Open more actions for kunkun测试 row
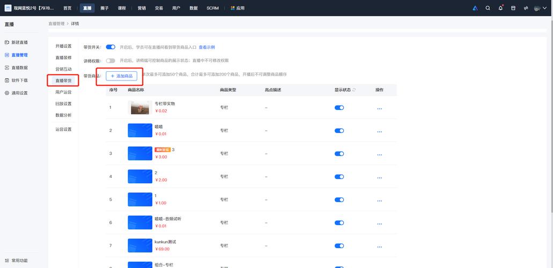Screen dimensions: 553x268 pos(379,247)
